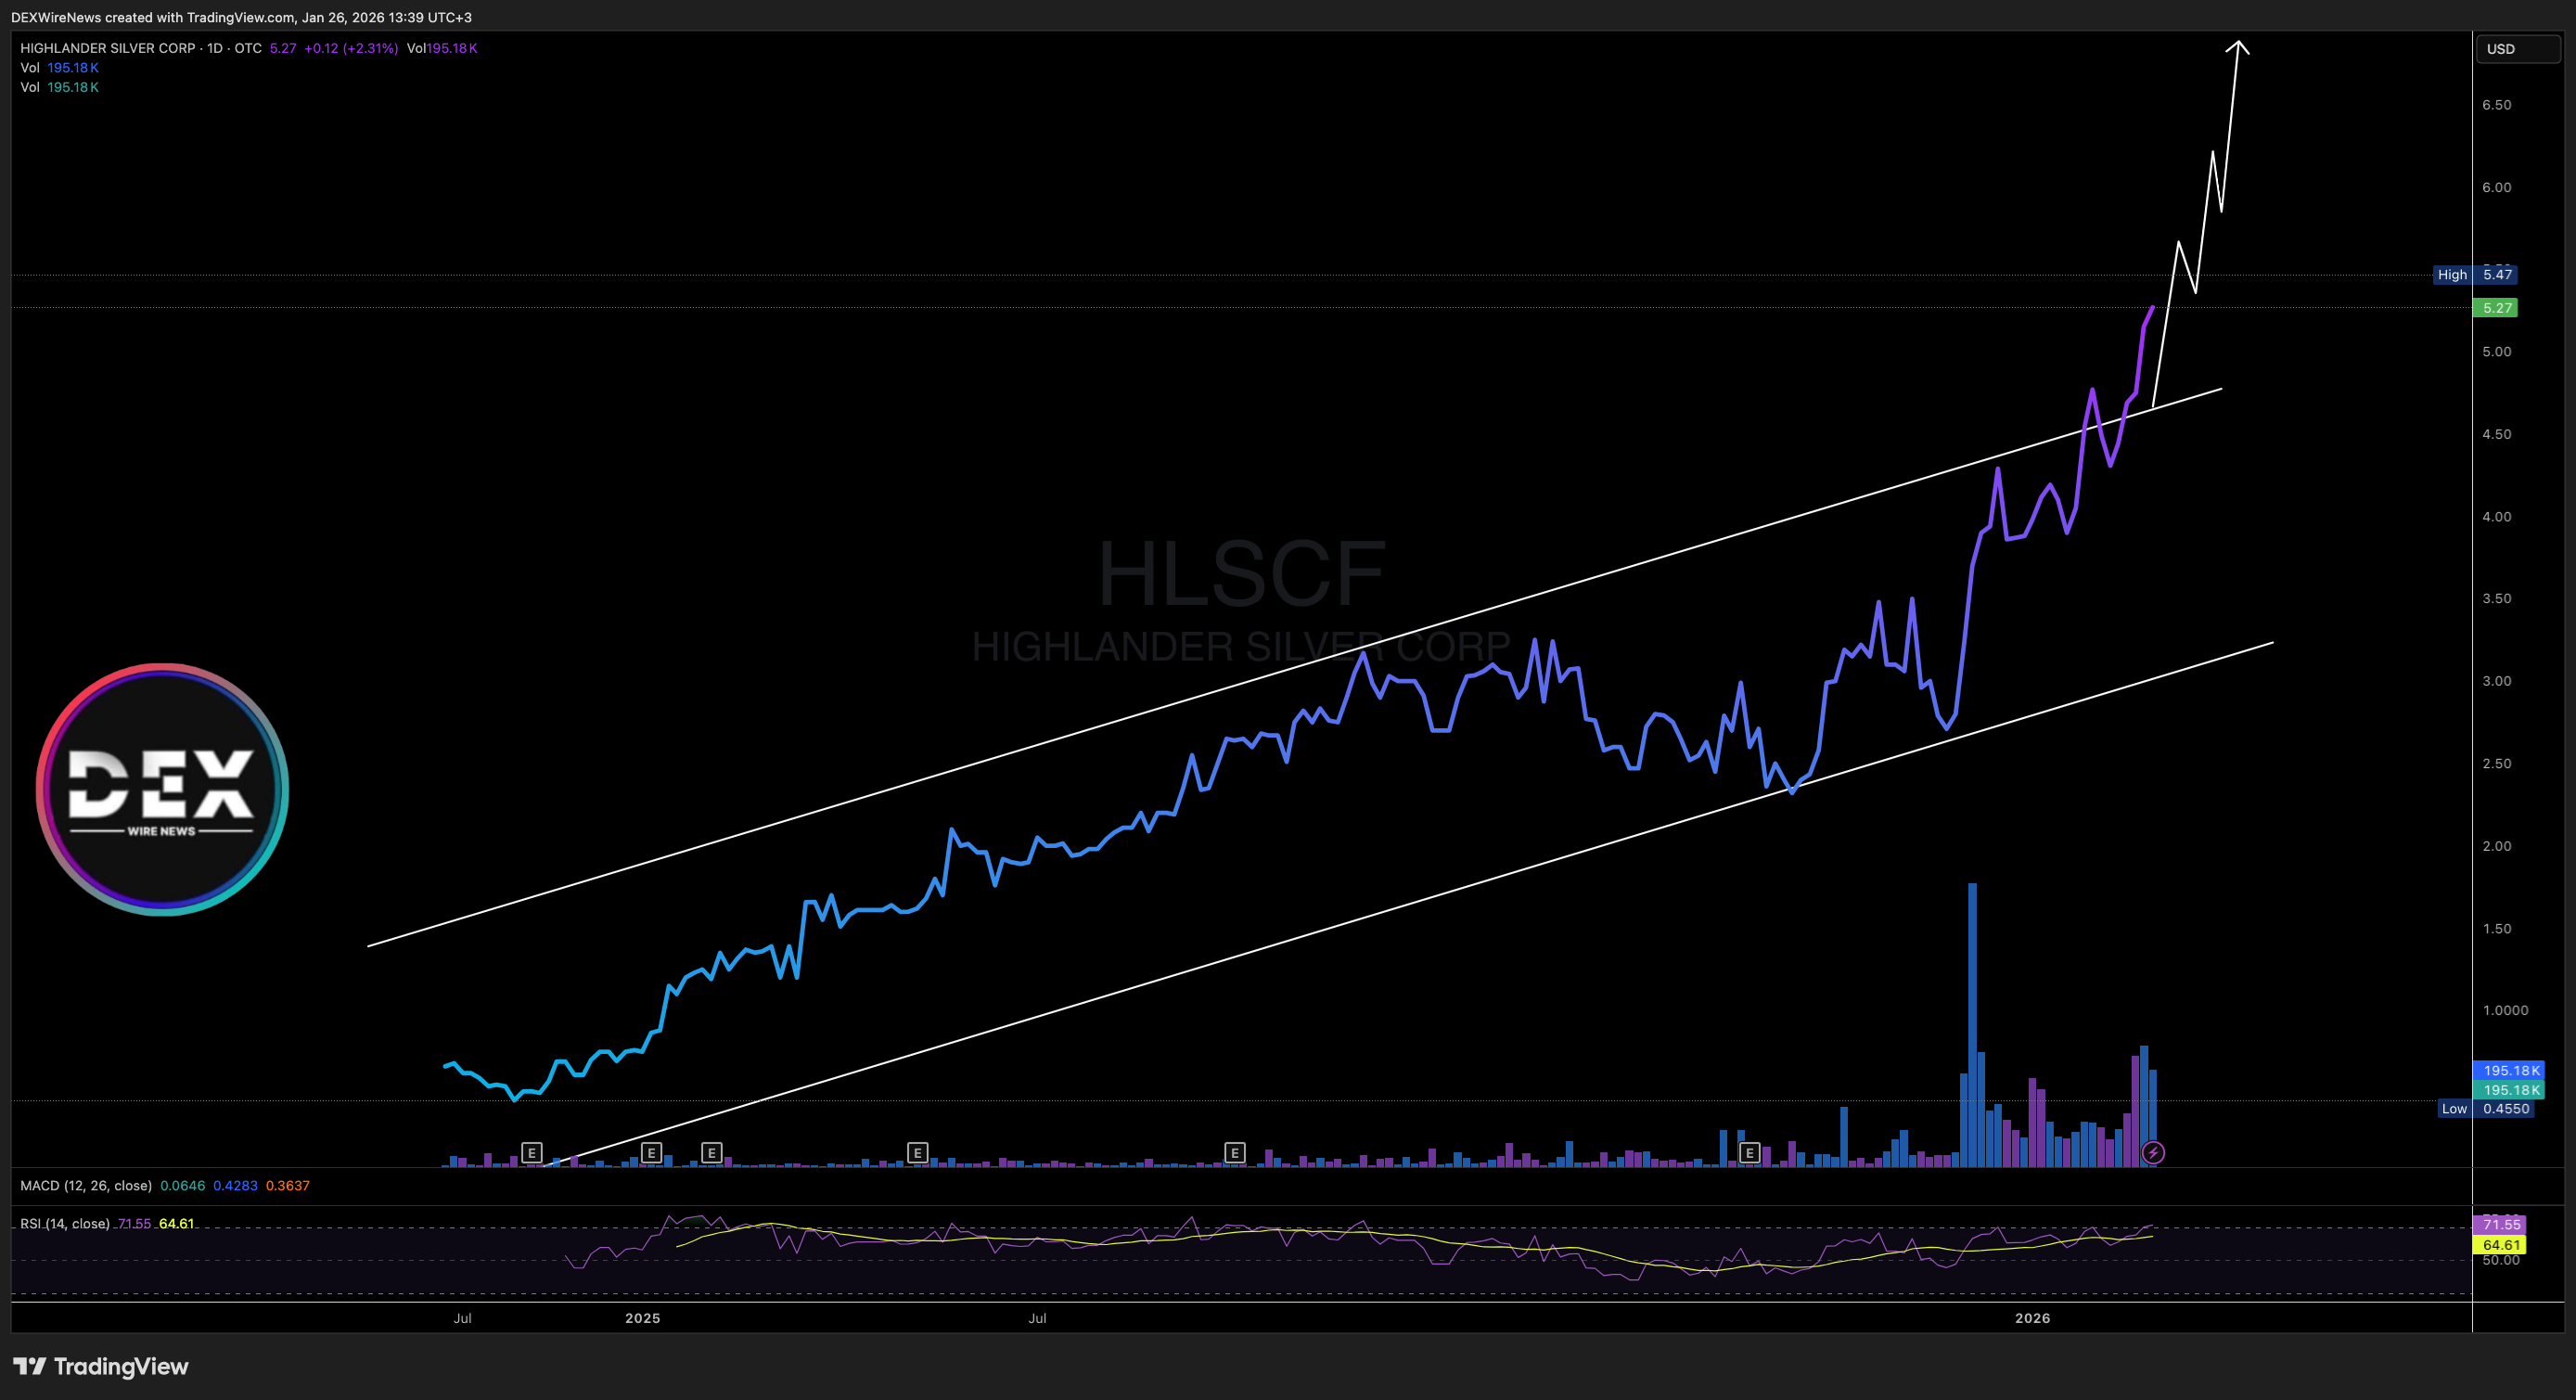The width and height of the screenshot is (2576, 1400).
Task: Click the first Vol 195.18K indicator legend
Action: click(60, 68)
